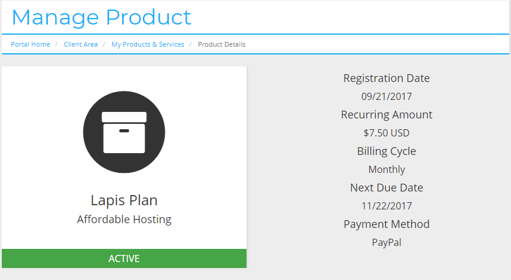511x280 pixels.
Task: Click the Affordable Hosting subtitle
Action: tap(124, 220)
